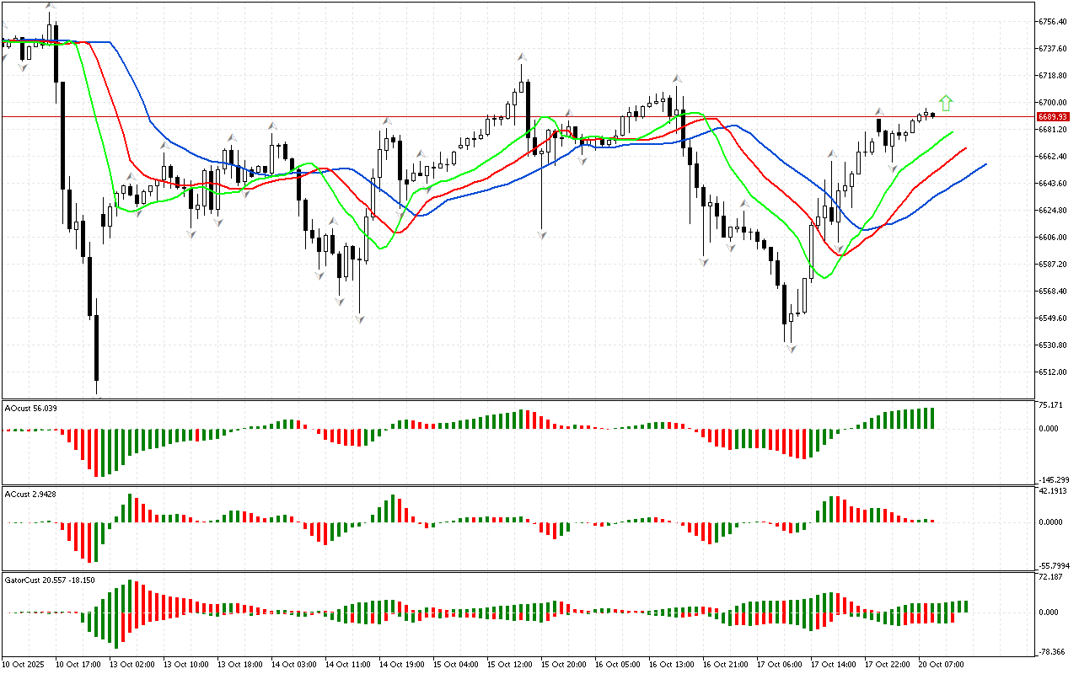Click the up fractal above the 14 Oct 19:00 candle
Image resolution: width=1079 pixels, height=674 pixels.
(x=387, y=121)
